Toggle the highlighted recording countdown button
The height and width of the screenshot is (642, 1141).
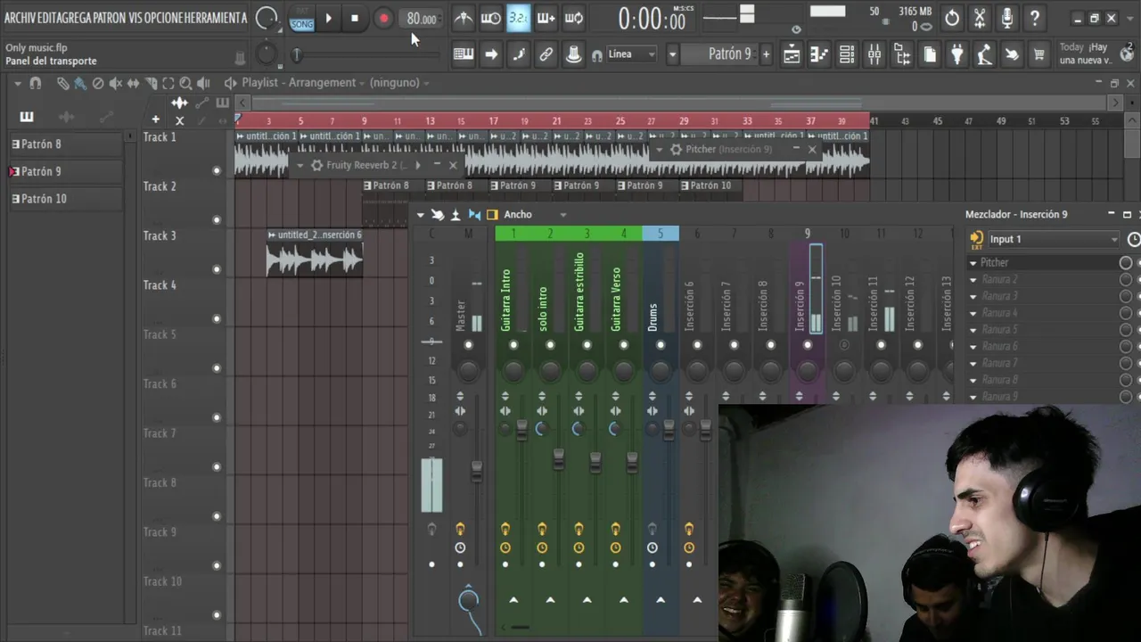point(518,18)
